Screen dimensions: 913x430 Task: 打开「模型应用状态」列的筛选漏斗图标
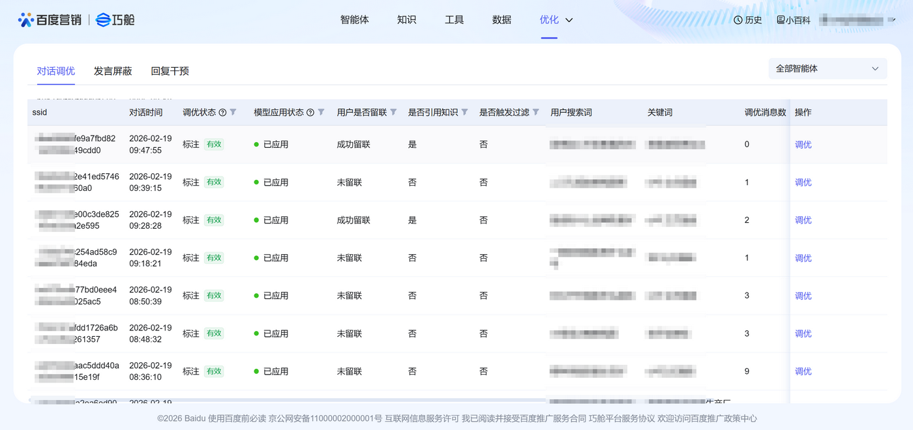(321, 112)
